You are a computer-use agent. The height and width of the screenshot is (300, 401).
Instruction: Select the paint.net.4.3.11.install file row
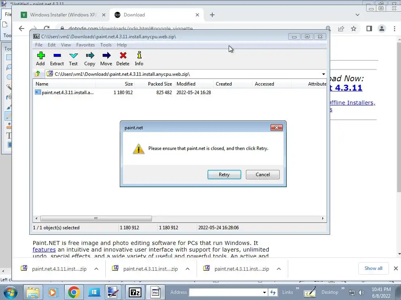(x=123, y=92)
